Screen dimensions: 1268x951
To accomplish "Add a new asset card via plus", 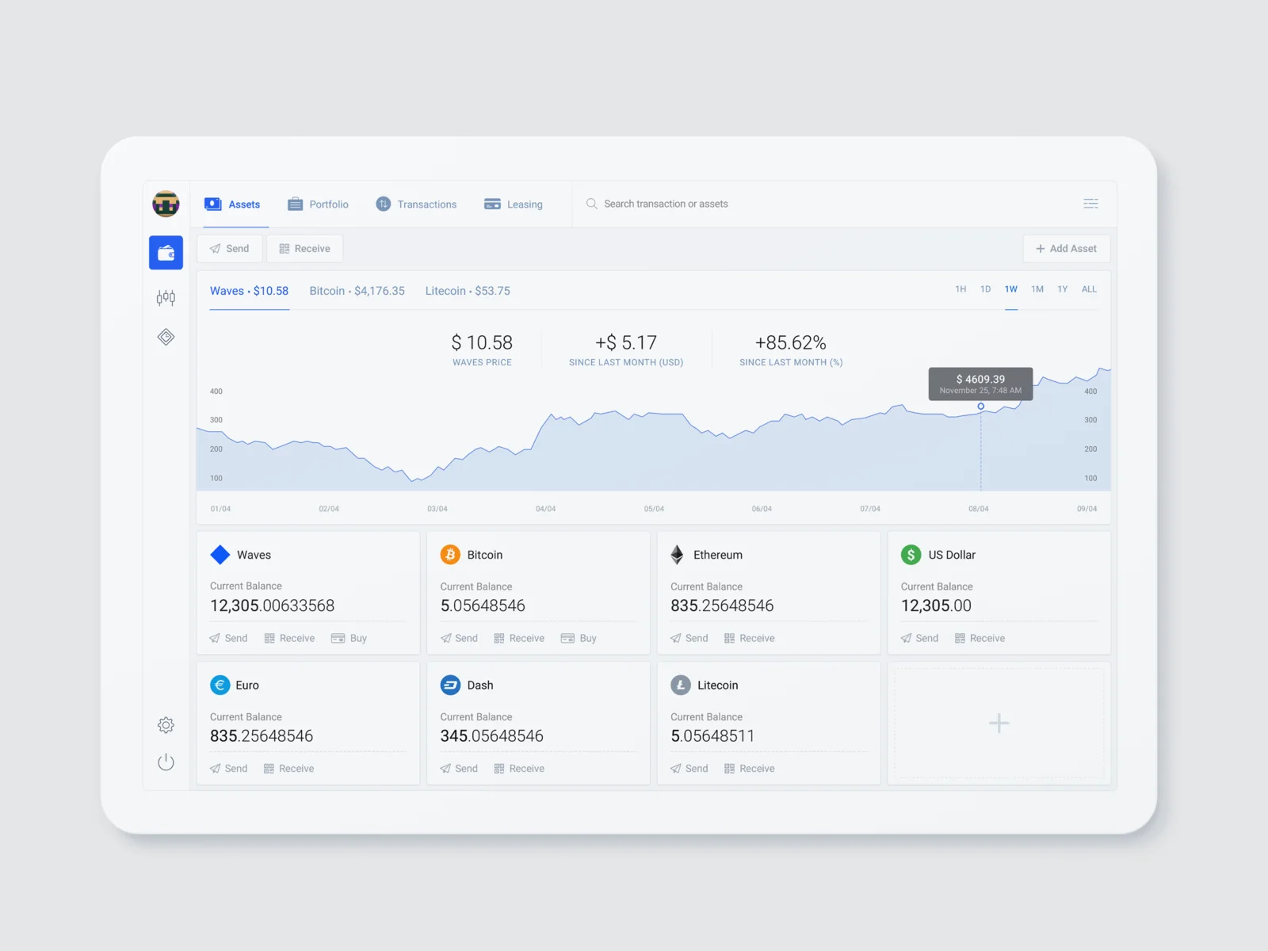I will [999, 723].
